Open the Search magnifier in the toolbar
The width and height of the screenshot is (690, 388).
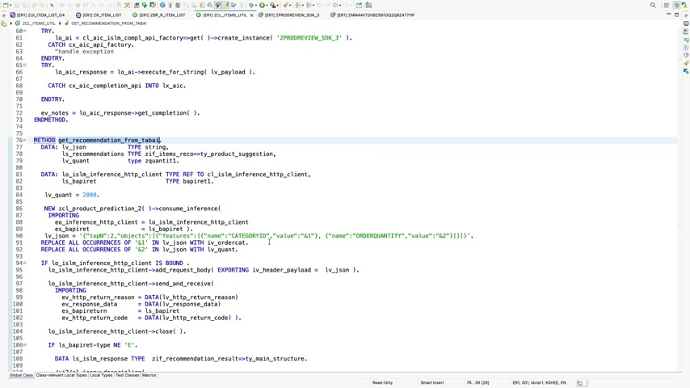click(x=653, y=6)
